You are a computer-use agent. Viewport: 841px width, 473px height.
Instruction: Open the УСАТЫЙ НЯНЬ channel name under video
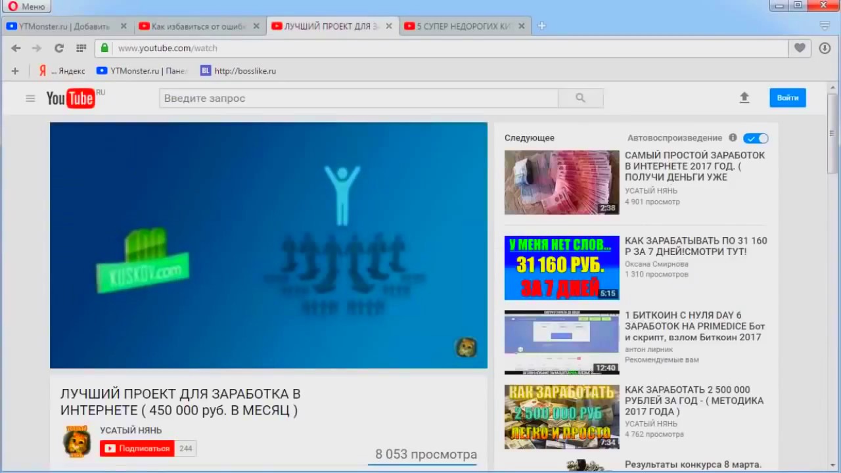pos(131,430)
